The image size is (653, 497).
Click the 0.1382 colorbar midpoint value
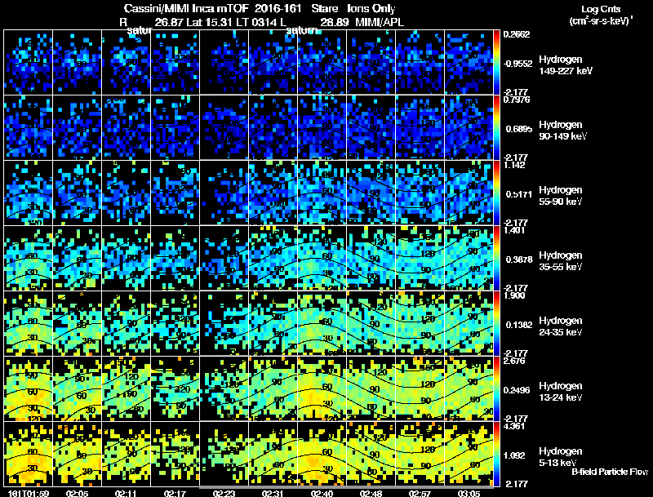[519, 325]
